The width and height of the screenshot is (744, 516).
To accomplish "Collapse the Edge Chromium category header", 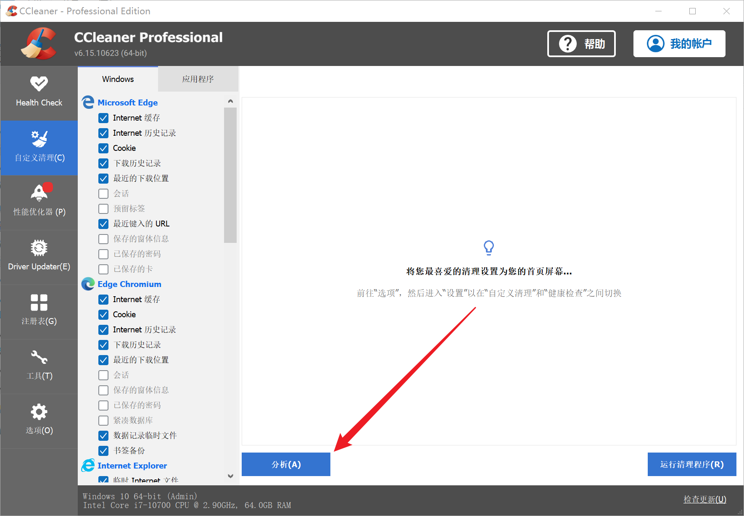I will click(x=129, y=284).
